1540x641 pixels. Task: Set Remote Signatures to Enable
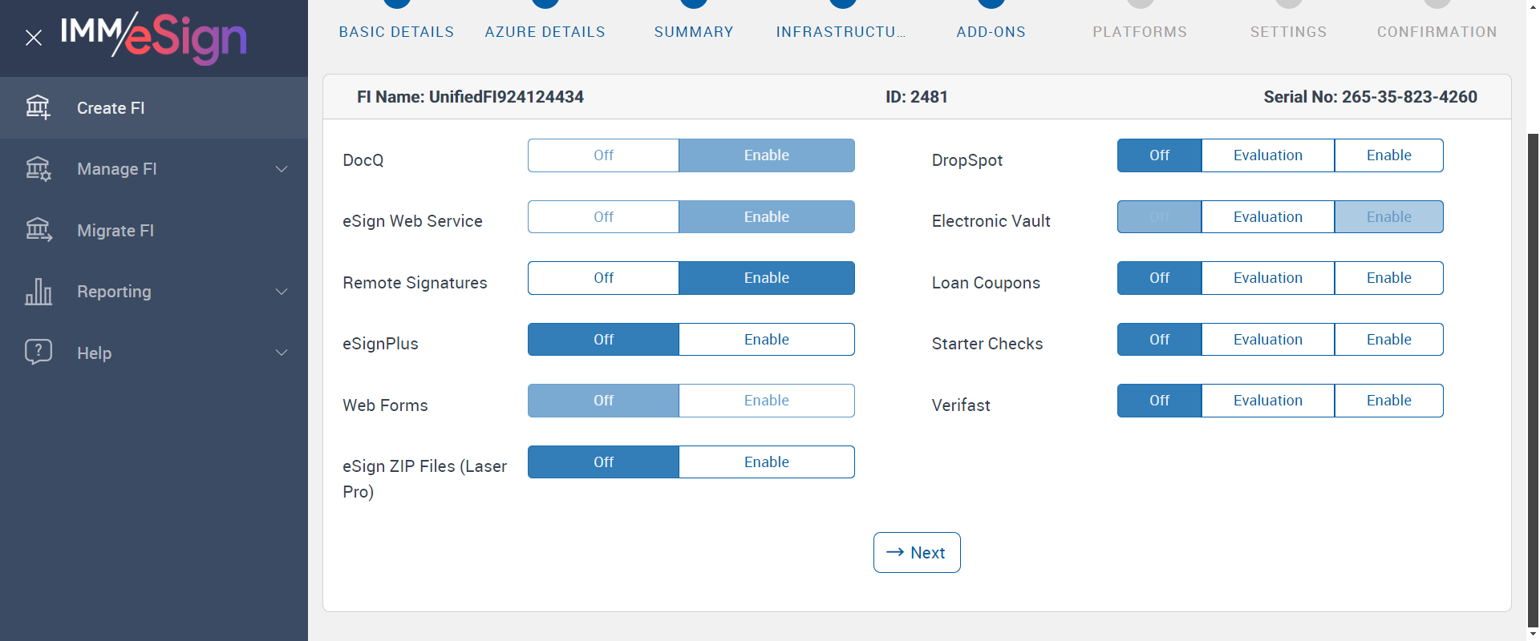click(x=767, y=278)
